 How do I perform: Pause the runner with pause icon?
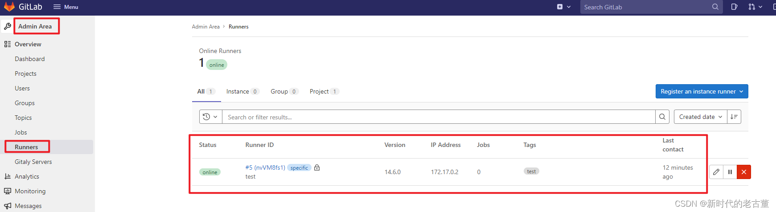730,172
